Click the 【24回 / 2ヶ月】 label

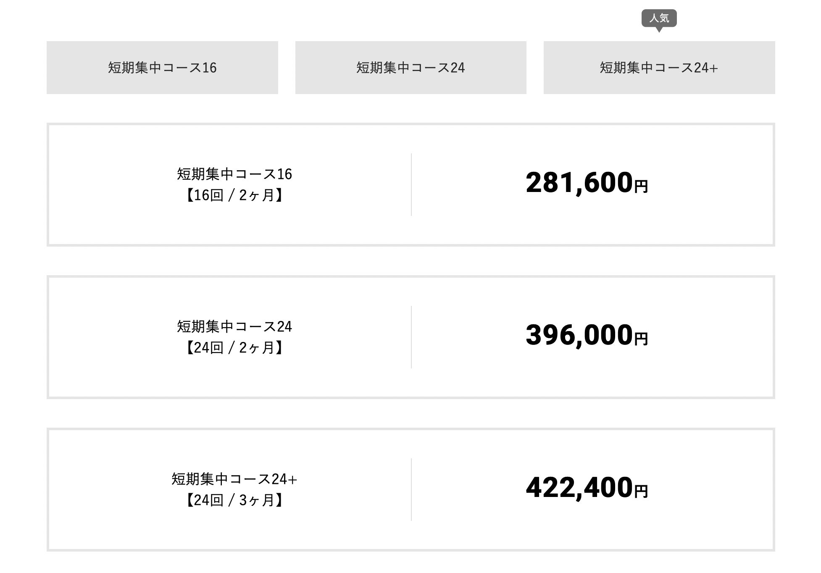[x=234, y=348]
